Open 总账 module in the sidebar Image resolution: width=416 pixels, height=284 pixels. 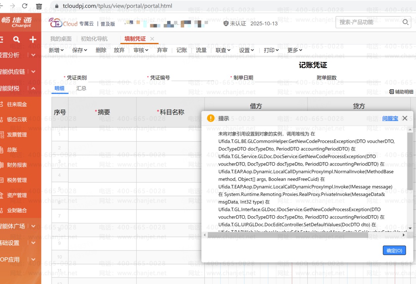point(12,150)
